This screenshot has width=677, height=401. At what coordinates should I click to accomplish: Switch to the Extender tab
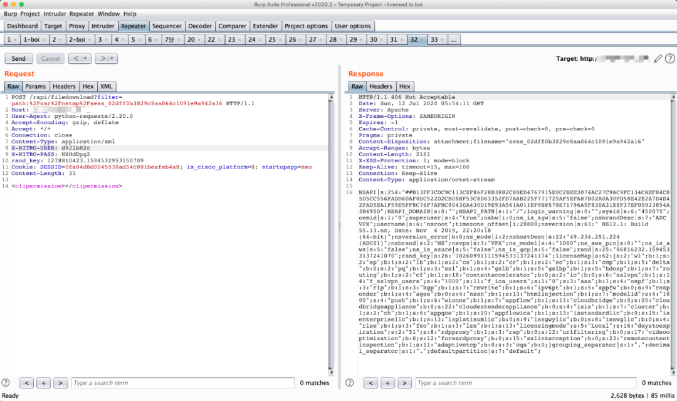coord(266,26)
